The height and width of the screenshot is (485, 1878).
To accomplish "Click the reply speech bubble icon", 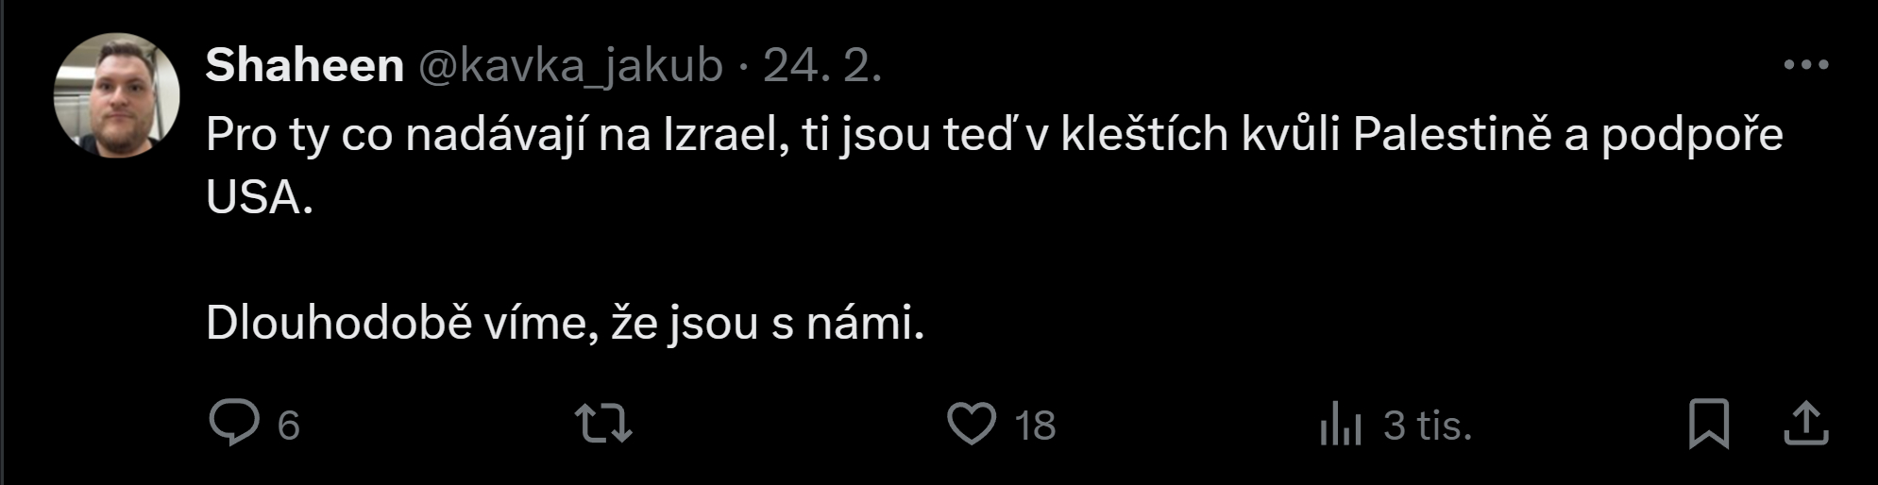I will coord(233,424).
